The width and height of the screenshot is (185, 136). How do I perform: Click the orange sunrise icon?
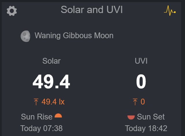(x=58, y=116)
